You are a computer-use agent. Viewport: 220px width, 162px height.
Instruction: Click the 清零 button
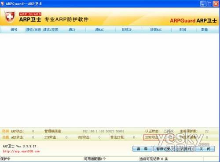coord(142,149)
